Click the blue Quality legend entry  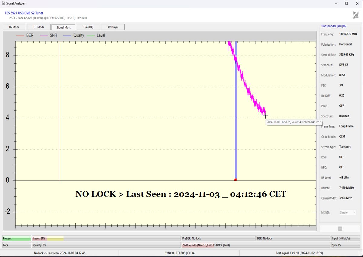[x=74, y=36]
